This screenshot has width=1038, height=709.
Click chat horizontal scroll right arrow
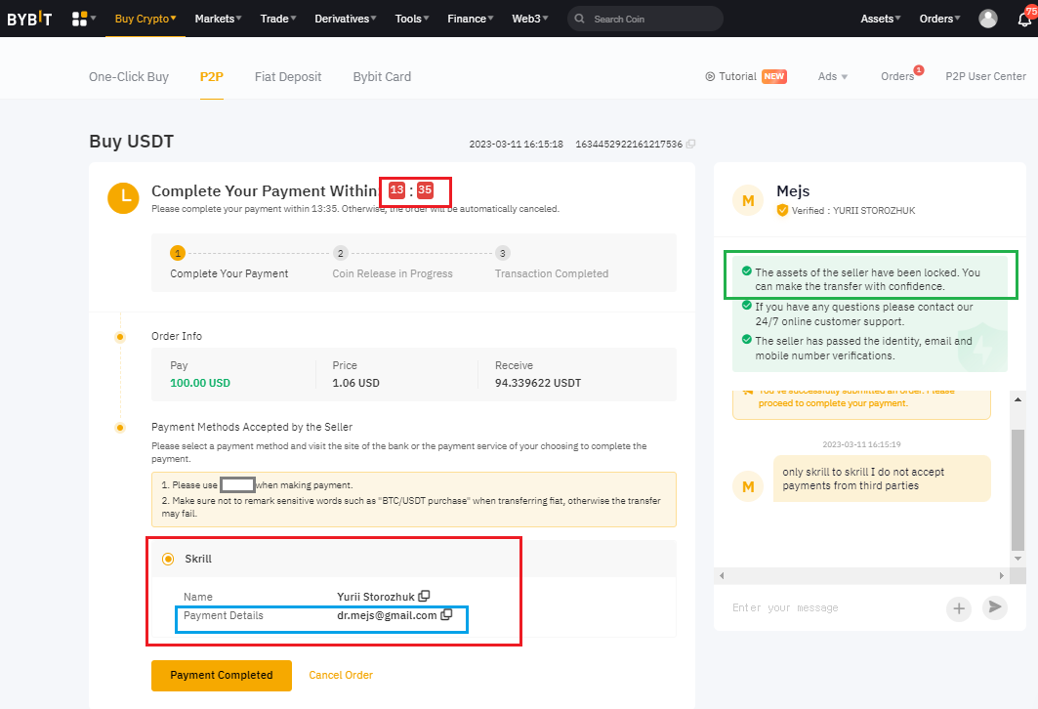1002,575
